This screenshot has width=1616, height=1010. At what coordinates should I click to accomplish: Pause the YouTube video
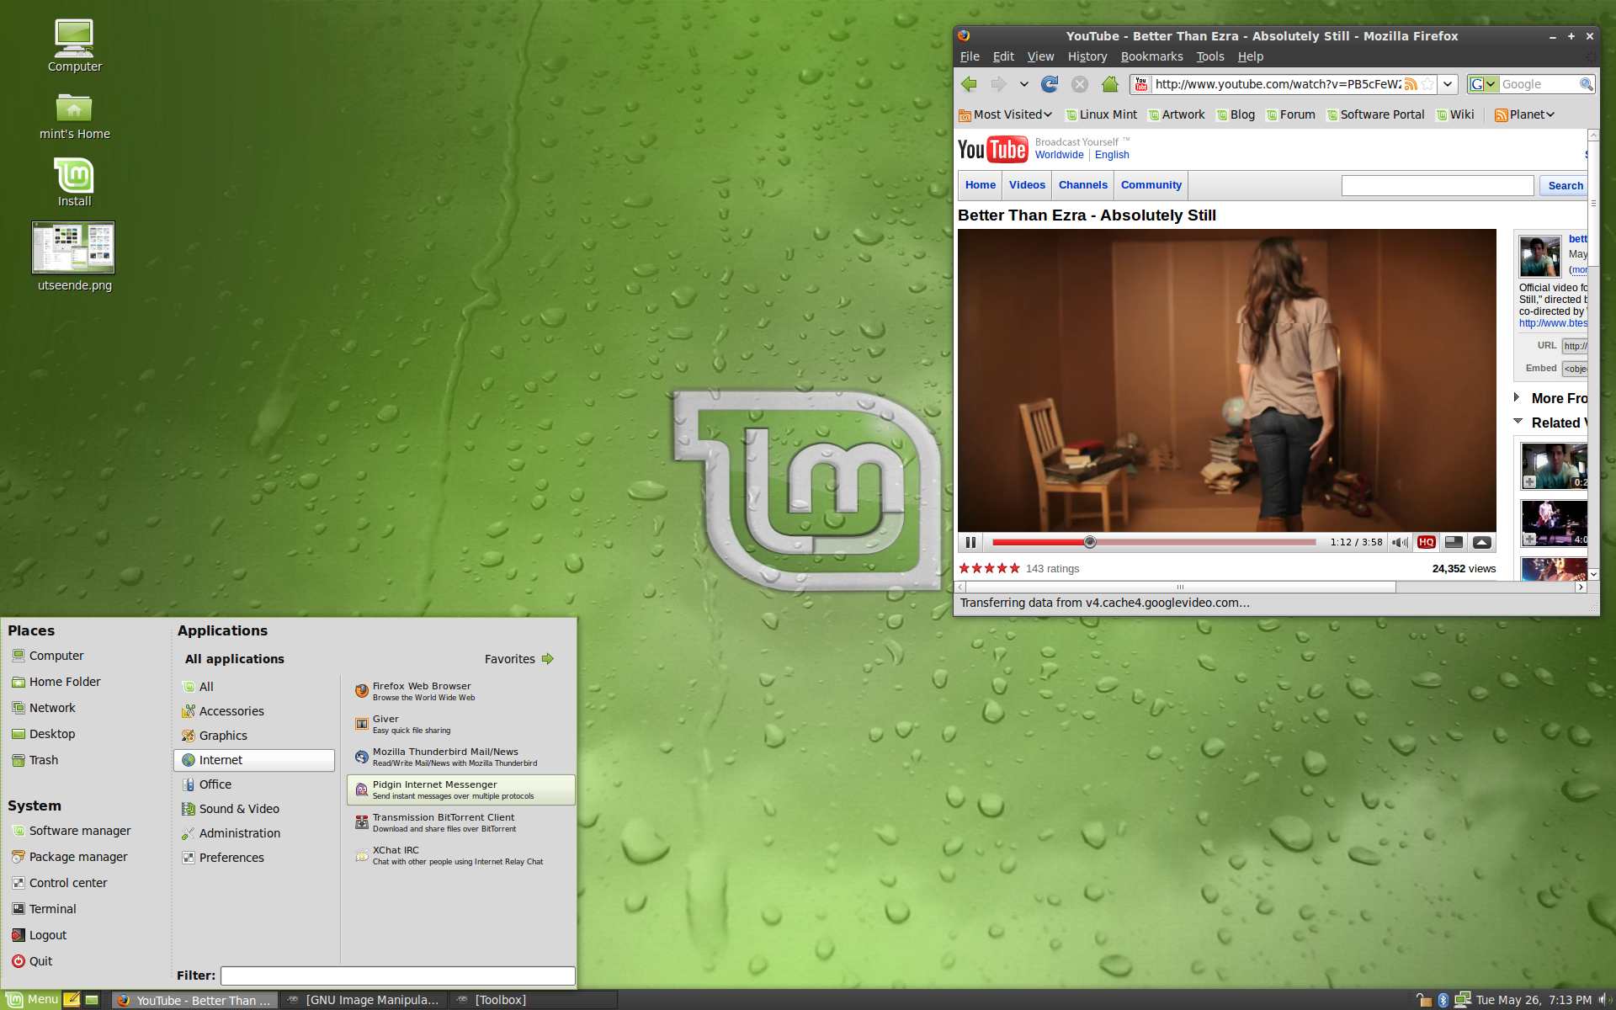970,542
